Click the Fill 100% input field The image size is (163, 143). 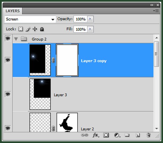81,29
